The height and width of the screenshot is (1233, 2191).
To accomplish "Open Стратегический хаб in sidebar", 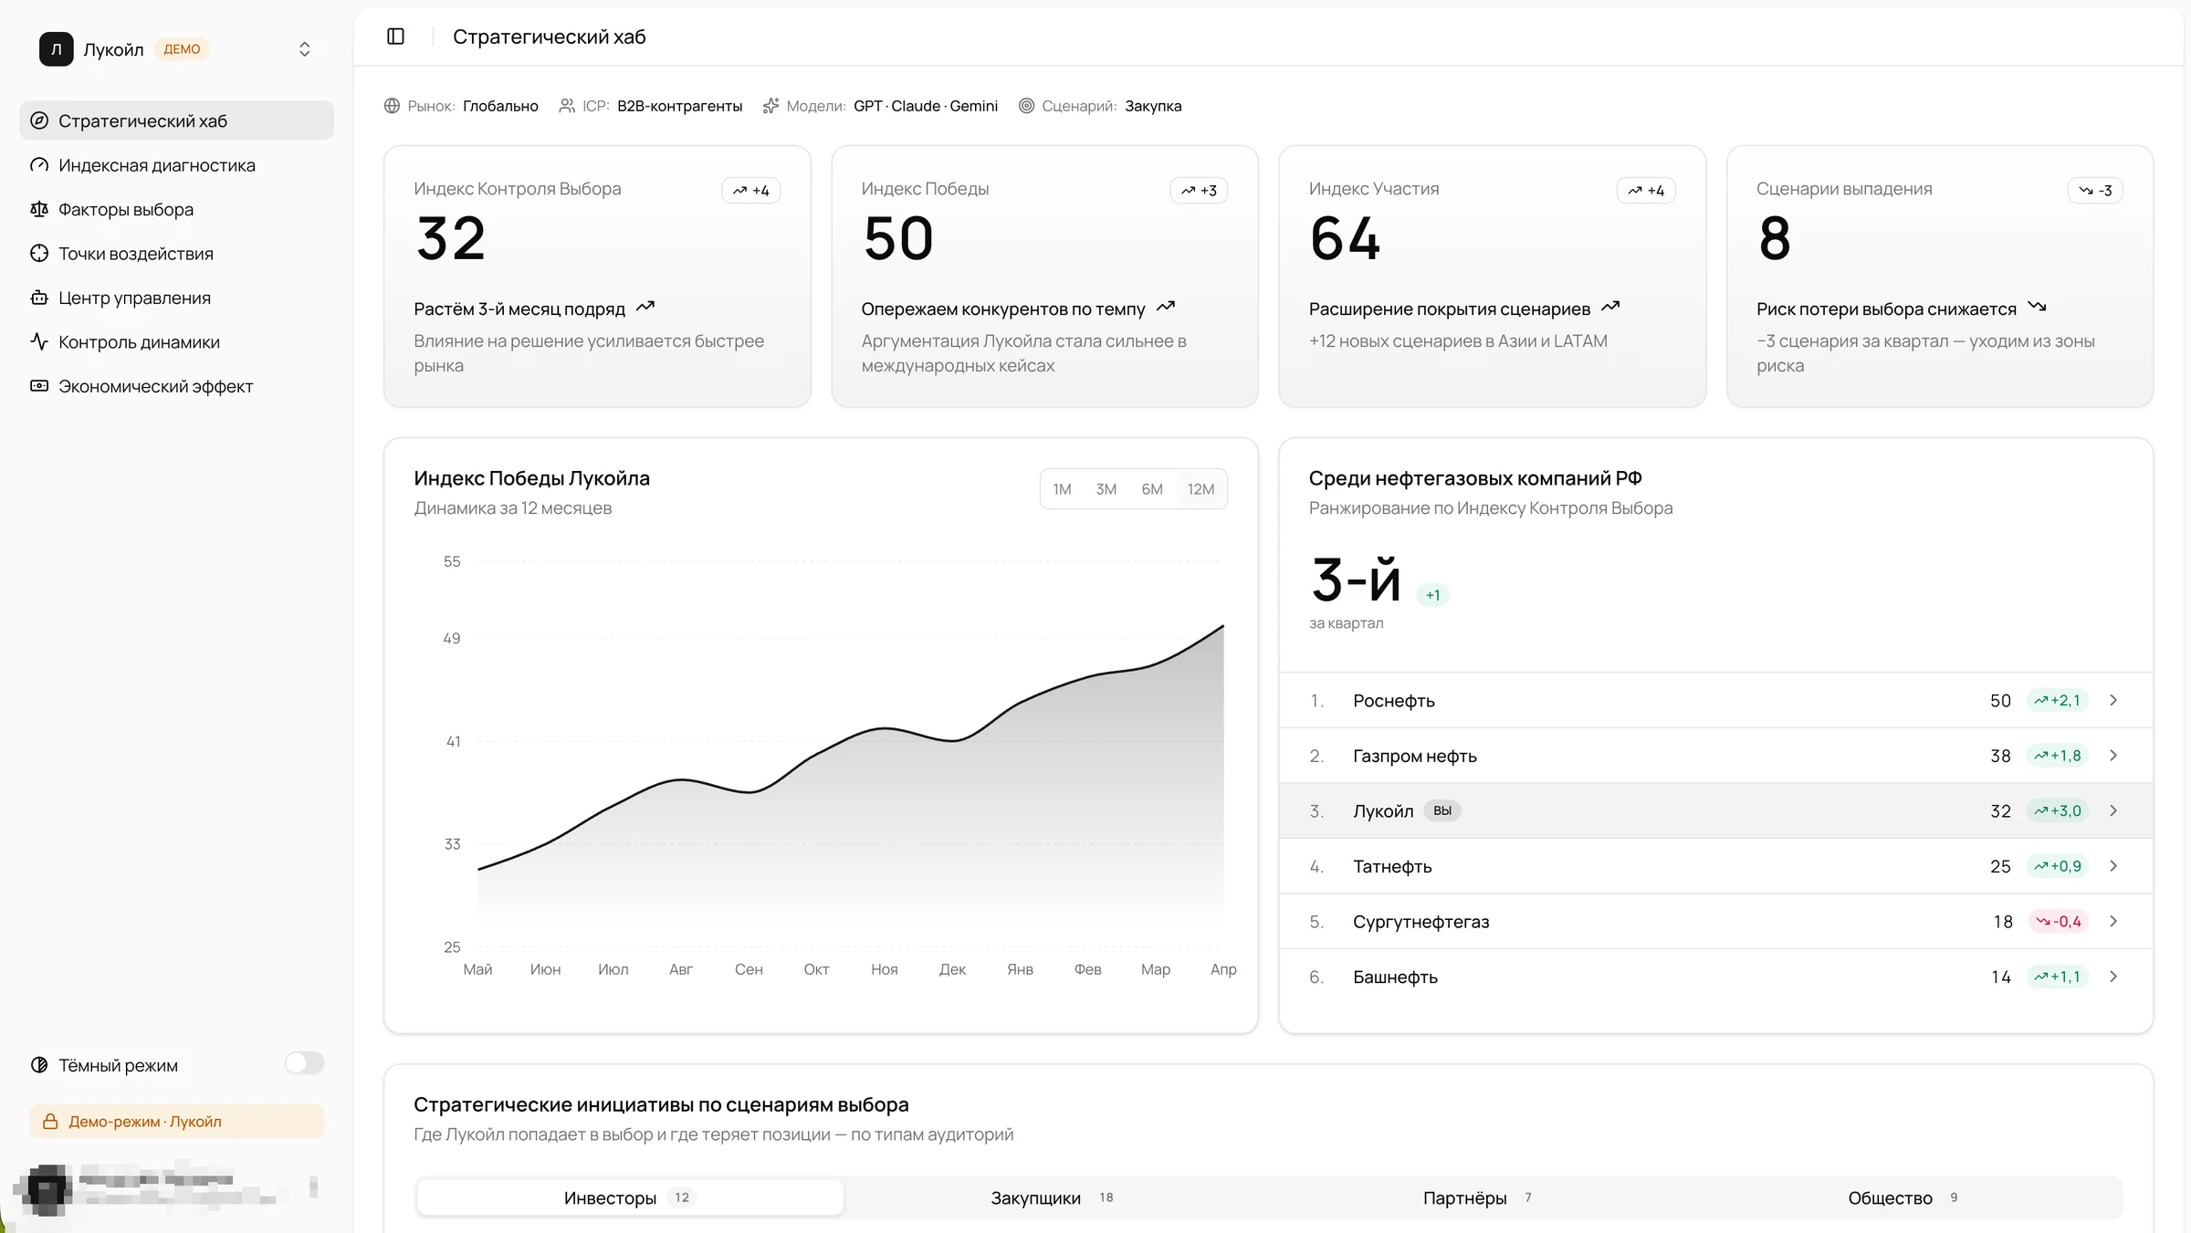I will pos(177,120).
